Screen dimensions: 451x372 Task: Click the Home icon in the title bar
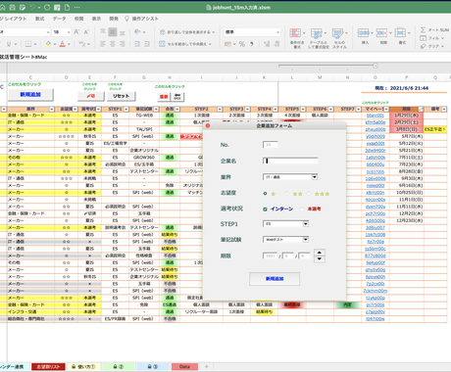[x=2, y=7]
